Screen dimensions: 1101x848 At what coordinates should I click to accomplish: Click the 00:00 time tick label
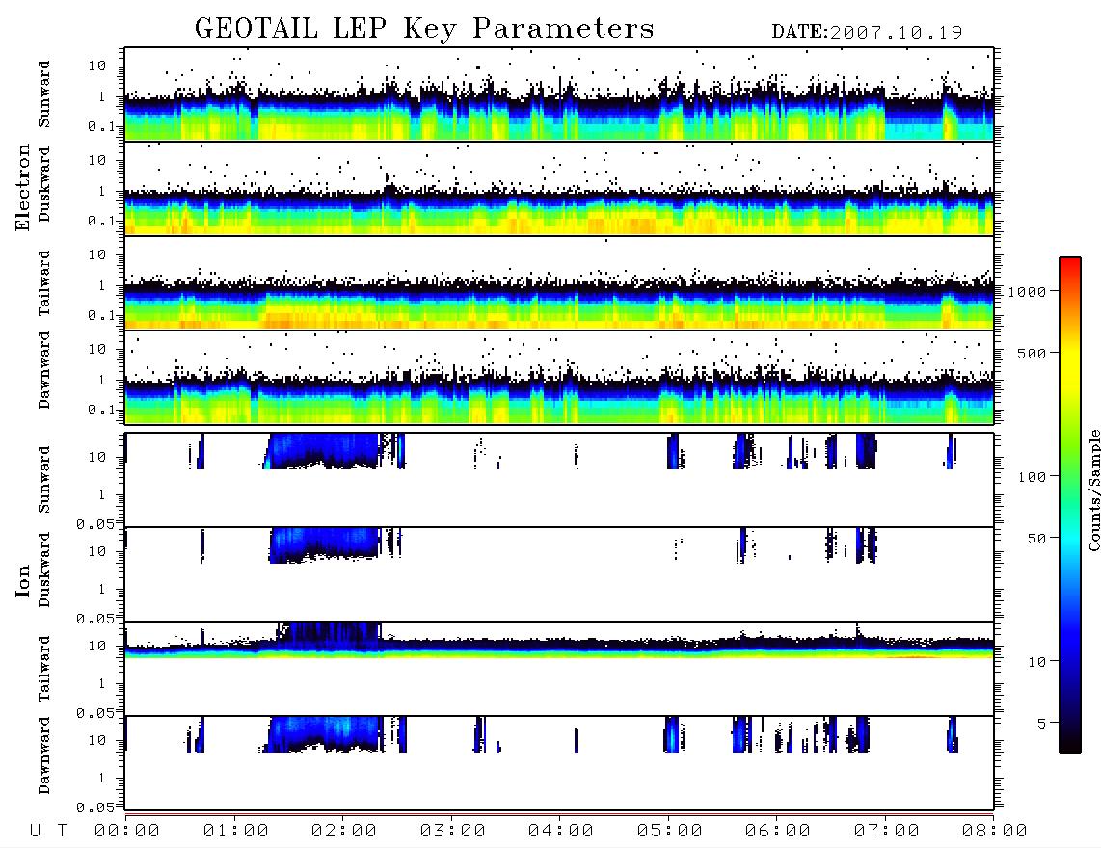127,832
